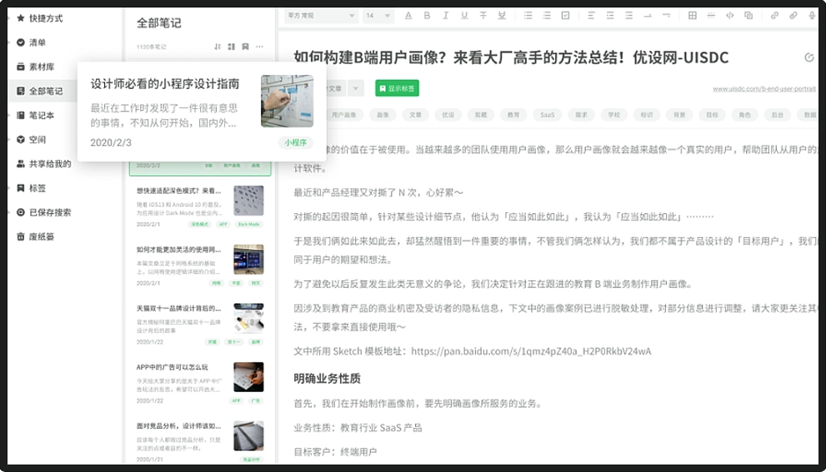This screenshot has width=826, height=472.
Task: Click the green 显示标签 button
Action: [x=397, y=88]
